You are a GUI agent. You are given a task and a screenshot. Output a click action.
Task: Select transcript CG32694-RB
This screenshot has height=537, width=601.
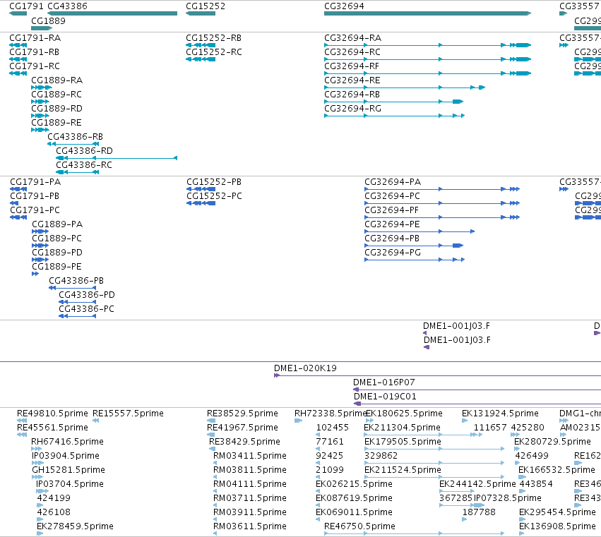(352, 95)
